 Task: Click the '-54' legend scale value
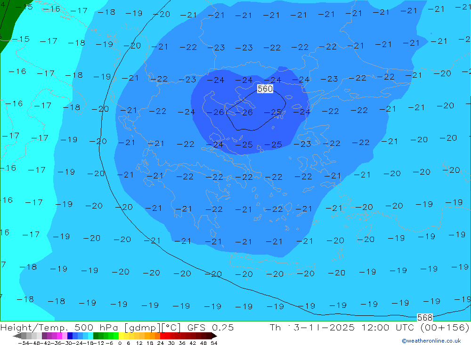click(x=24, y=343)
